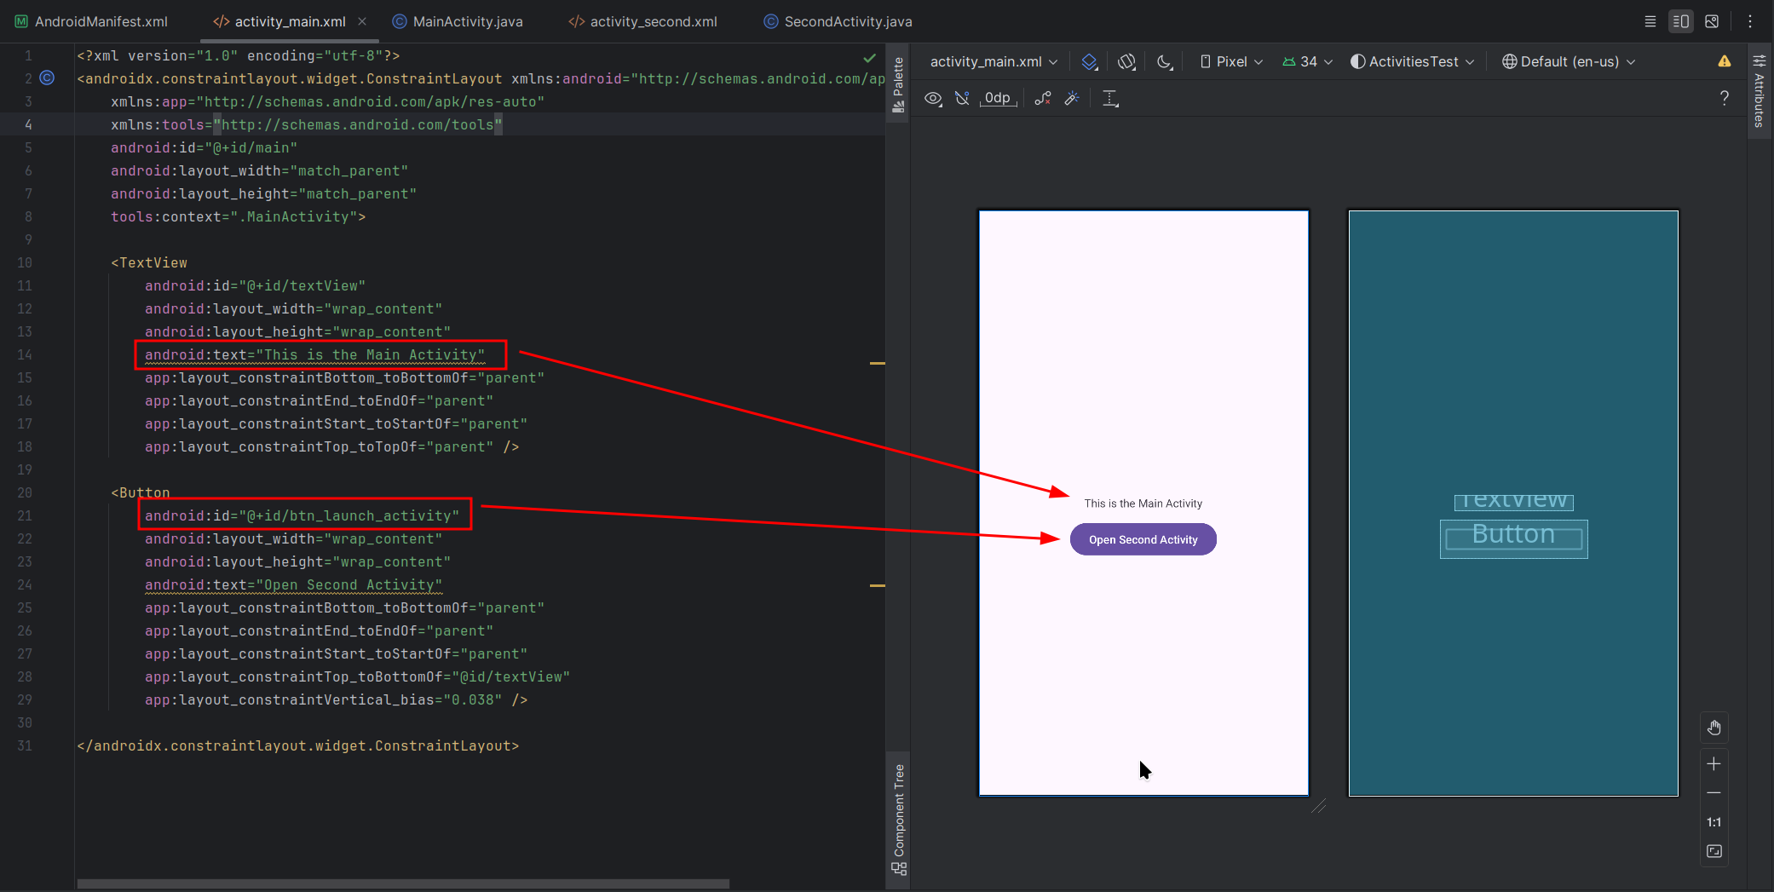The image size is (1774, 892).
Task: Click the green inspection checkmark in editor
Action: (869, 58)
